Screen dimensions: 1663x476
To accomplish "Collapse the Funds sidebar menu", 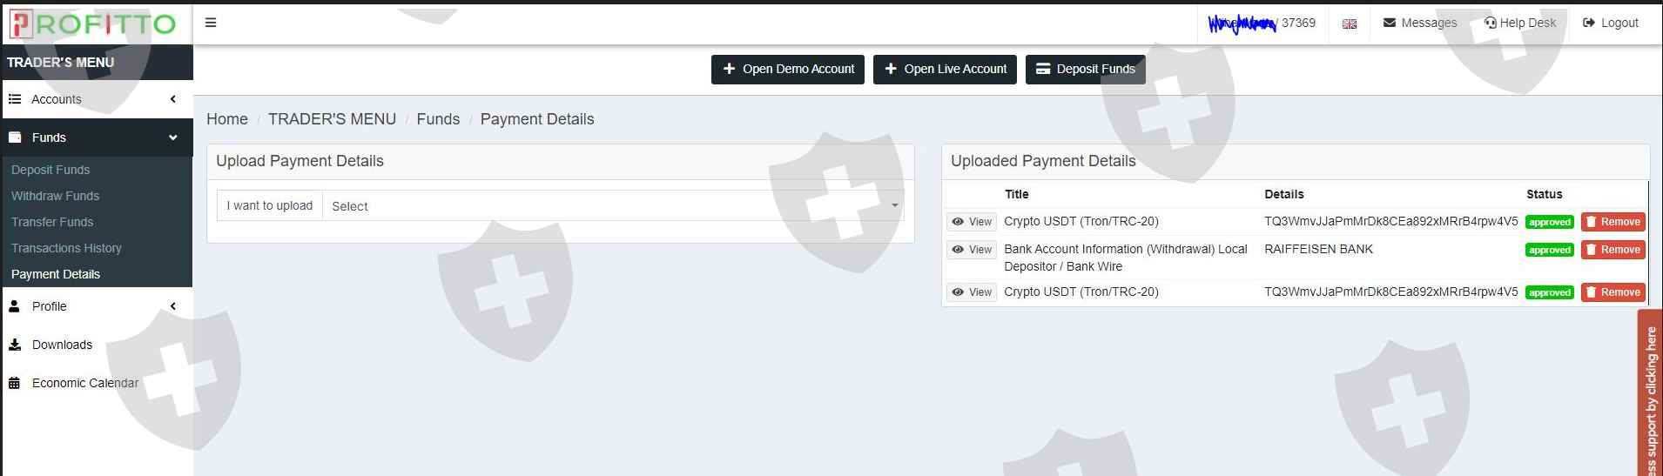I will click(x=97, y=137).
